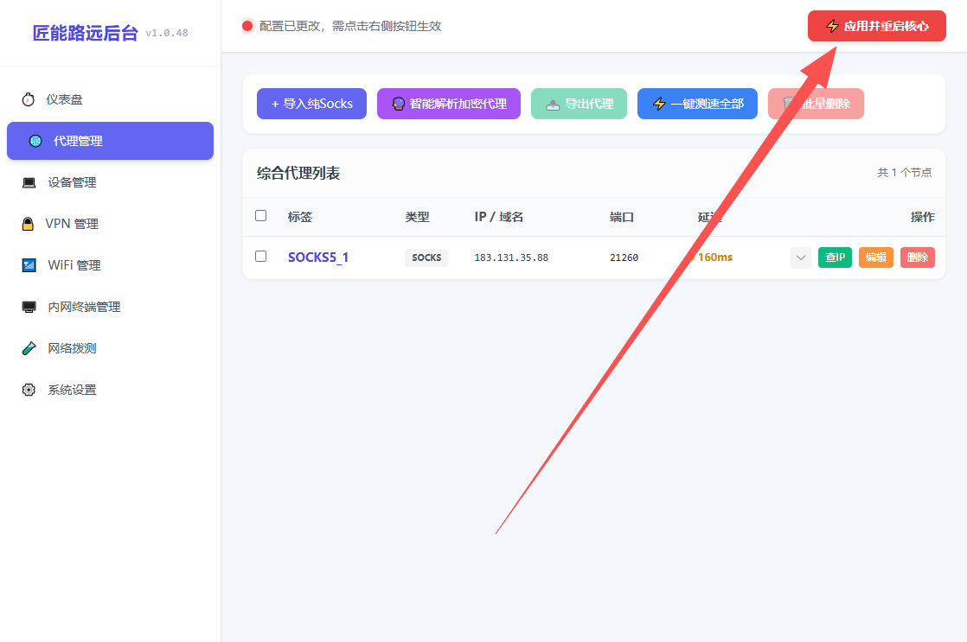Image resolution: width=967 pixels, height=642 pixels.
Task: Click the stopwatch icon beside 仪表盘
Action: point(29,99)
